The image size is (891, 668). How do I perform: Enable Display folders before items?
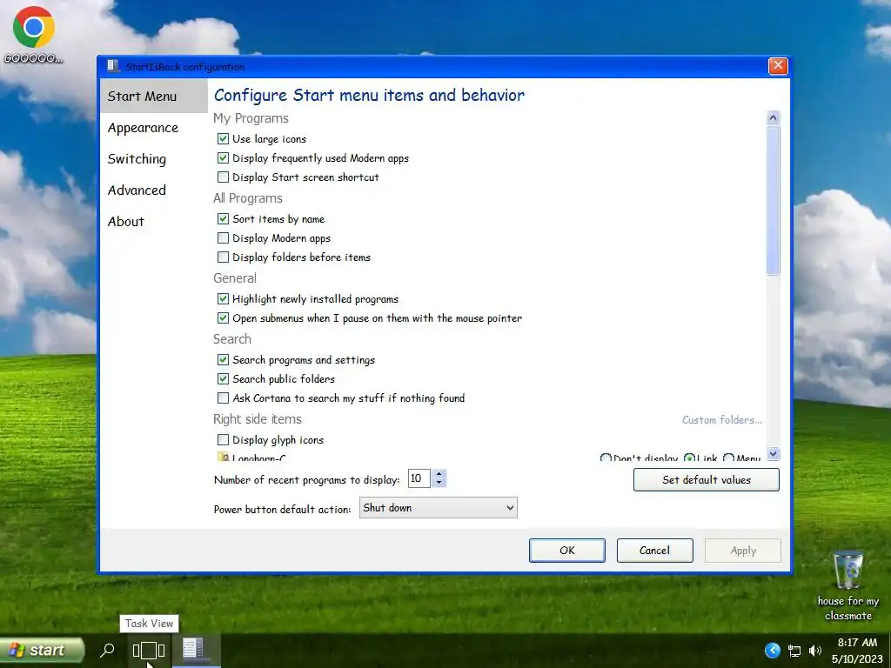[x=224, y=257]
